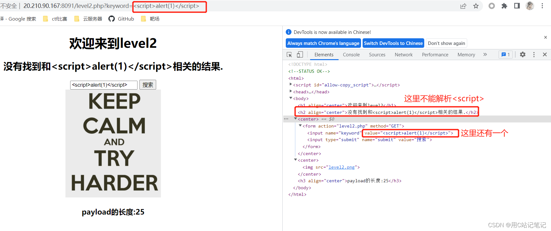Open the selected row's ellipsis actions

[x=286, y=119]
